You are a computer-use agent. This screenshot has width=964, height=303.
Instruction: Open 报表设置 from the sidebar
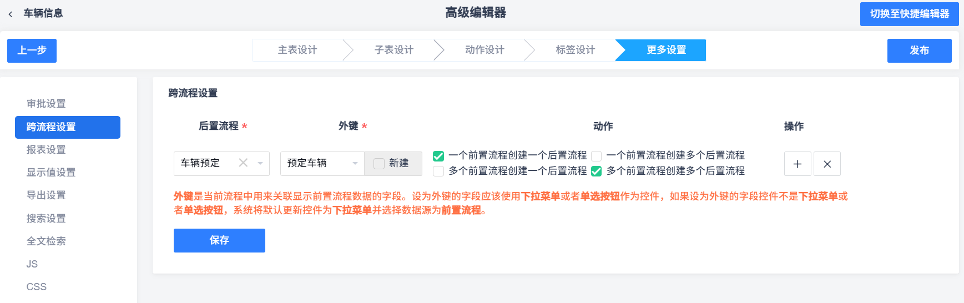(46, 150)
